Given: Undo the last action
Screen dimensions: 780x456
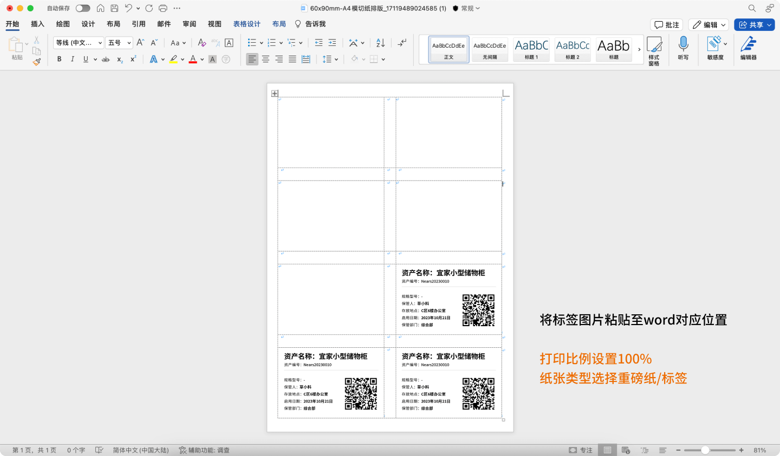Looking at the screenshot, I should 128,8.
